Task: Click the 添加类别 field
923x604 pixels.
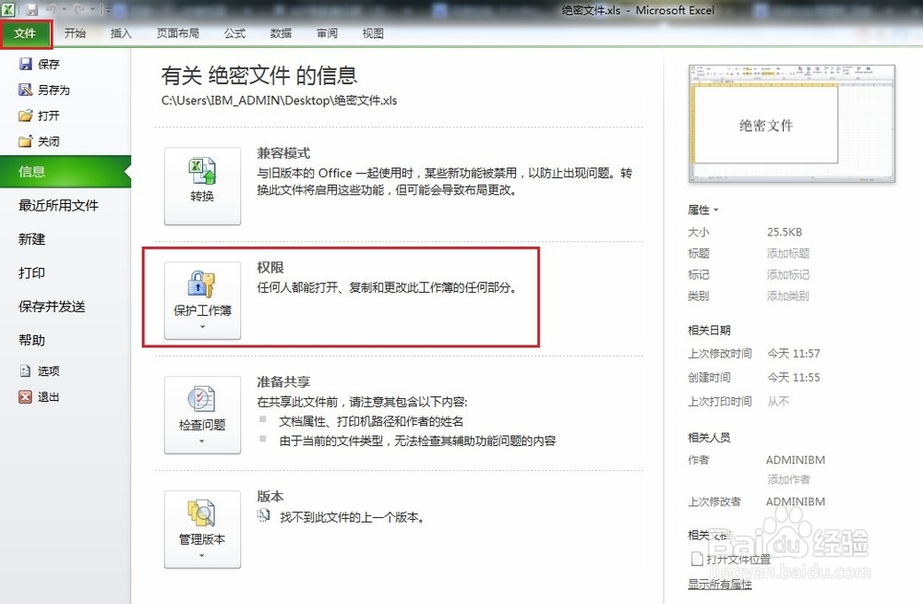Action: click(x=787, y=296)
